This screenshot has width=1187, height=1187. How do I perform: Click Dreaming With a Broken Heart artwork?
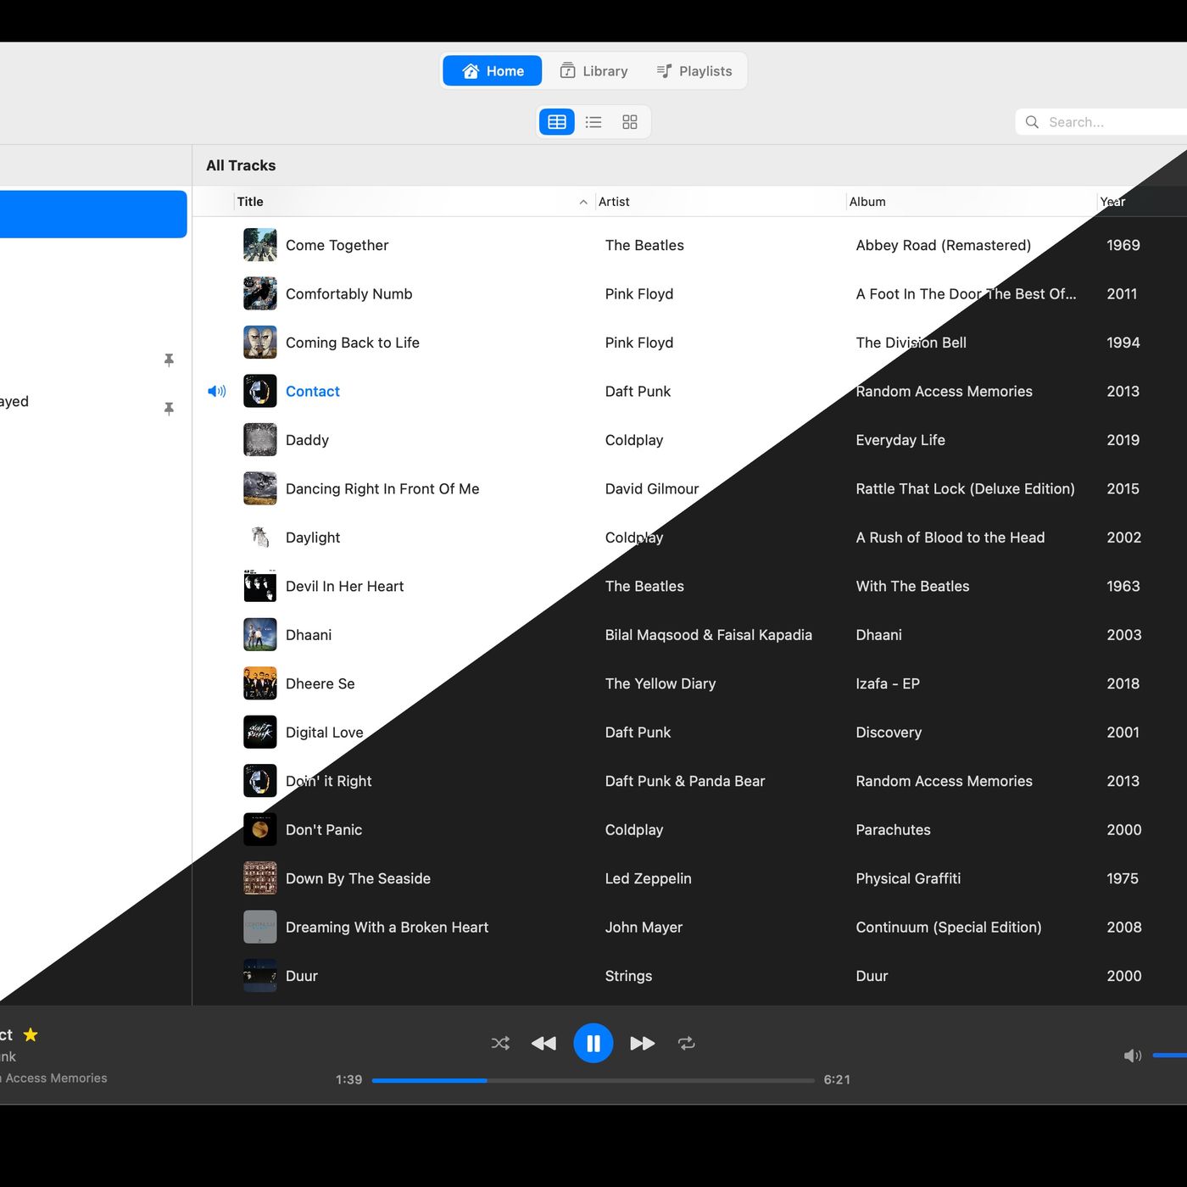tap(260, 928)
